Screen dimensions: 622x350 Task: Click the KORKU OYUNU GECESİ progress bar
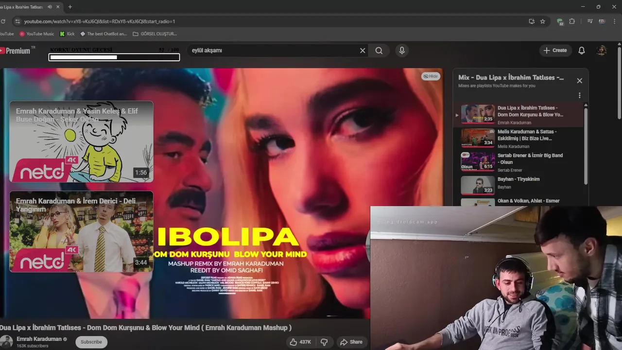[x=114, y=57]
